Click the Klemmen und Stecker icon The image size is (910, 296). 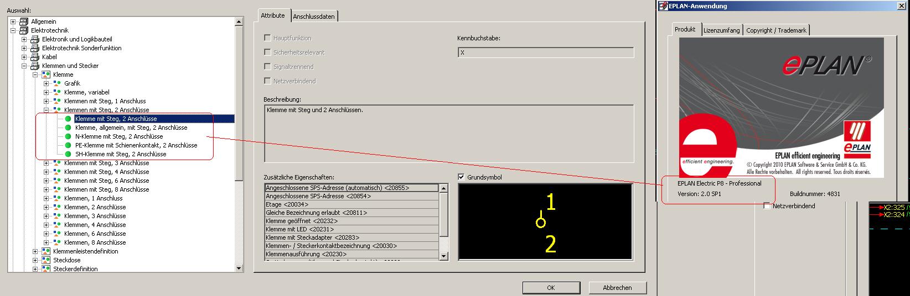click(x=35, y=66)
